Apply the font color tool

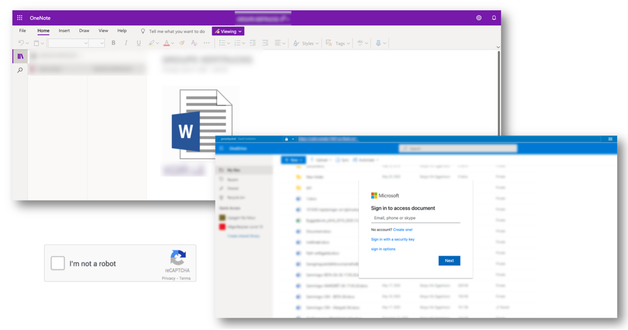tap(166, 43)
